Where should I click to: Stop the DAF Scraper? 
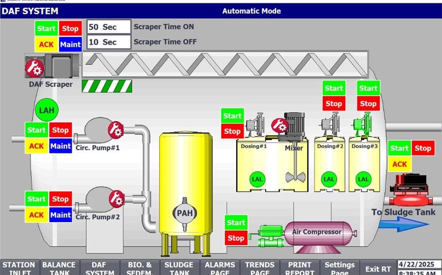[x=70, y=28]
